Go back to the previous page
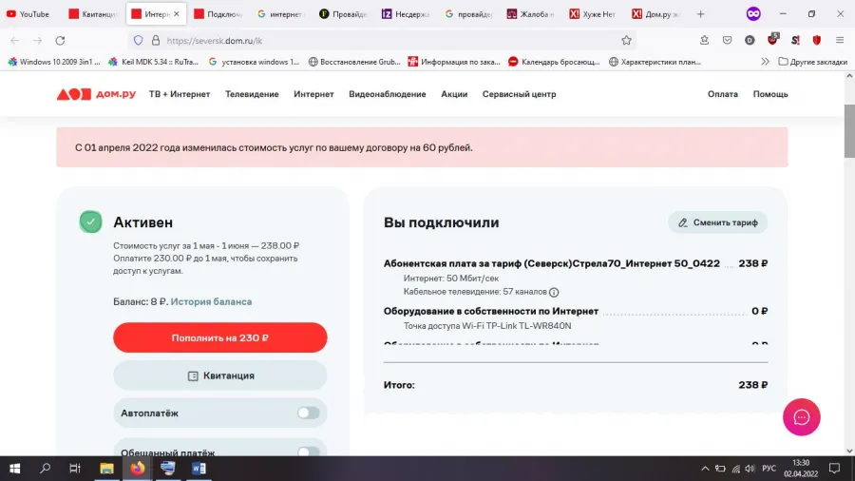Screen dimensions: 855x481 pos(14,40)
